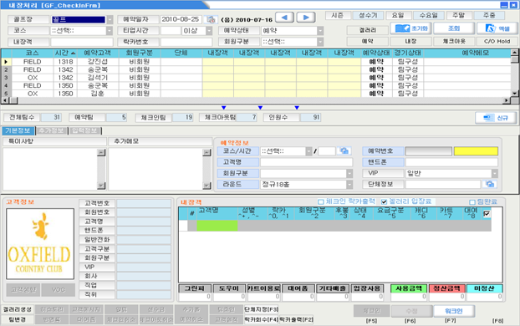Click the 팀변경 button
Image resolution: width=520 pixels, height=326 pixels.
point(18,319)
